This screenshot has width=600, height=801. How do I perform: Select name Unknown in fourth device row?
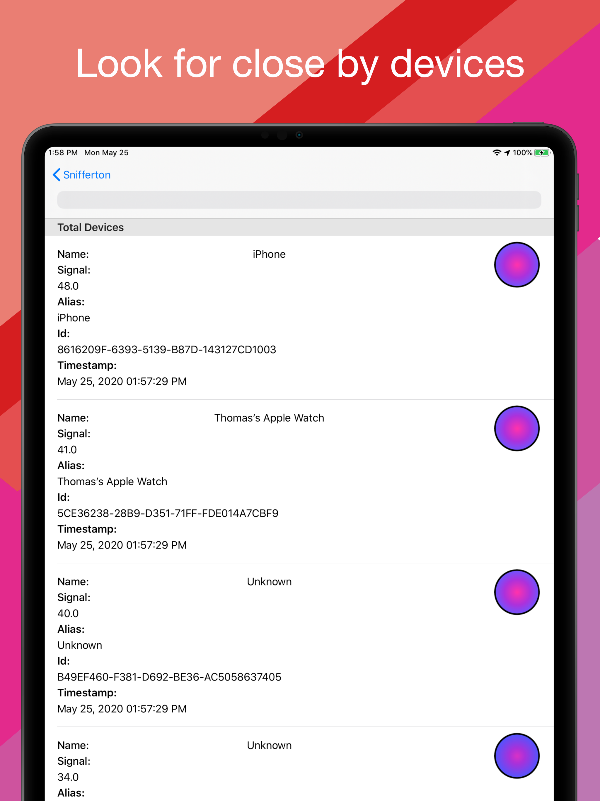point(269,745)
